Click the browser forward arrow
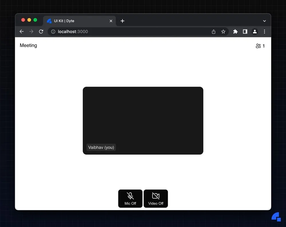The width and height of the screenshot is (286, 227). click(31, 31)
